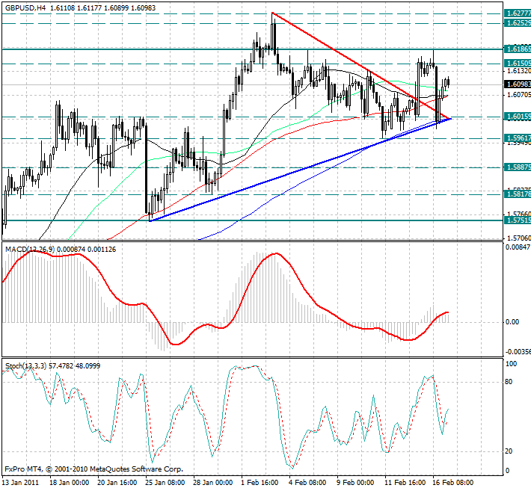Click the FxPro MT4 MetaQuotes copyright text
Screen dimensions: 531x488
93,469
